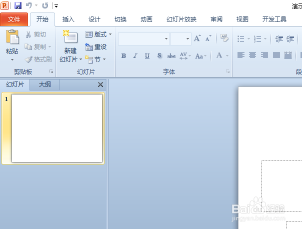This screenshot has width=302, height=229.
Task: Open the 设计 ribbon tab
Action: 94,19
